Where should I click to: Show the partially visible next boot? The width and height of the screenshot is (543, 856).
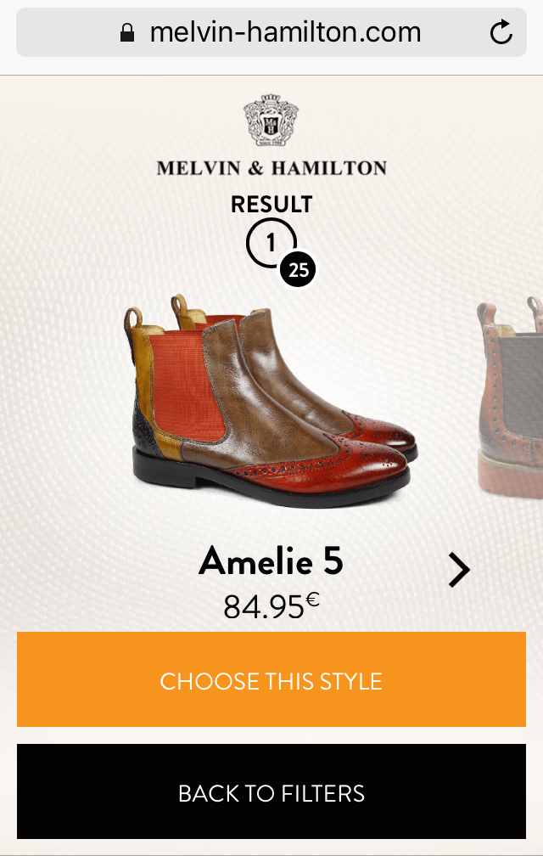(x=510, y=397)
